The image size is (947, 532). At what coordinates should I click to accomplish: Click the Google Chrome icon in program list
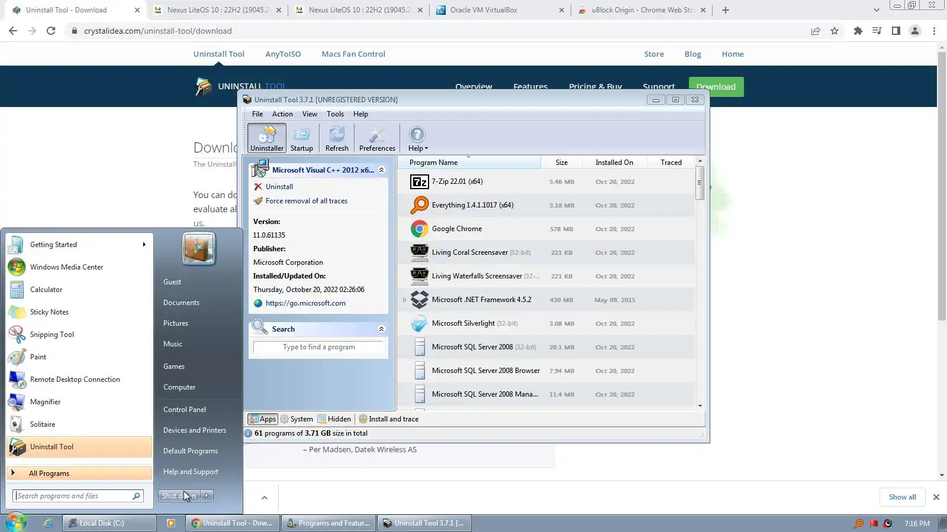pos(419,229)
